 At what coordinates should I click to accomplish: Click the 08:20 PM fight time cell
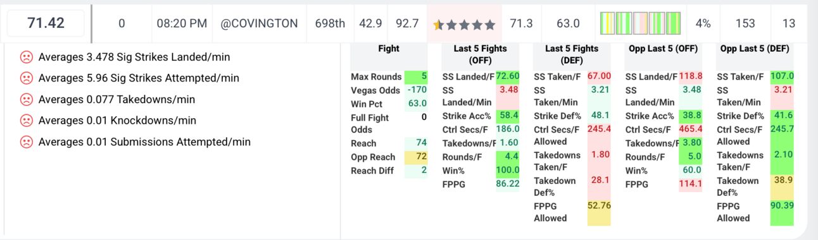coord(182,23)
